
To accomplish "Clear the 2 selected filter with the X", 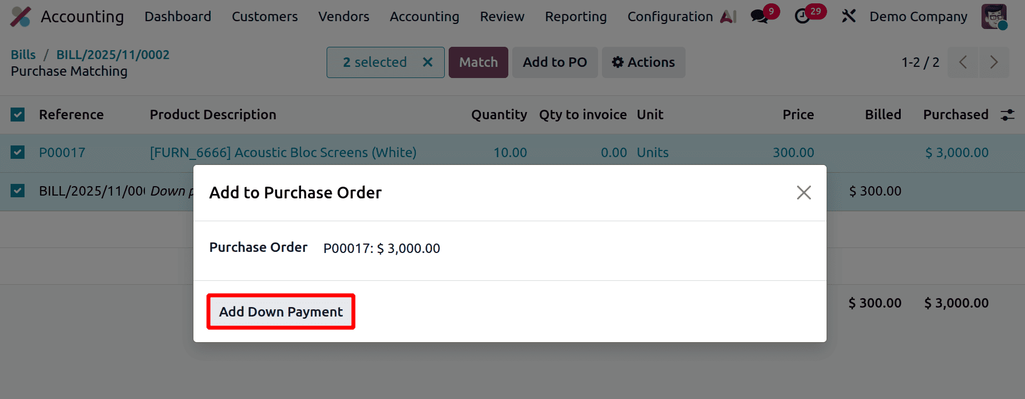I will pos(427,62).
